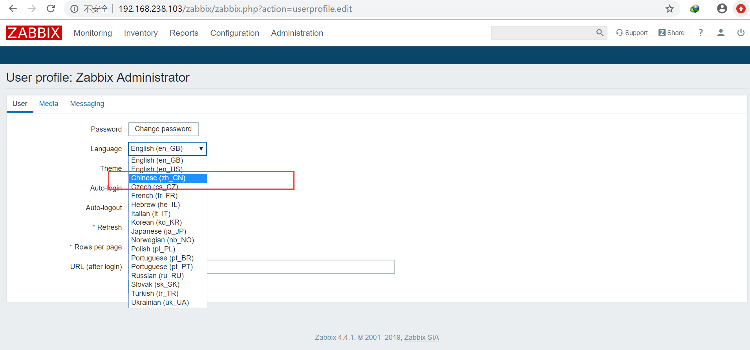Switch to the Media tab
The width and height of the screenshot is (750, 350).
click(x=49, y=104)
